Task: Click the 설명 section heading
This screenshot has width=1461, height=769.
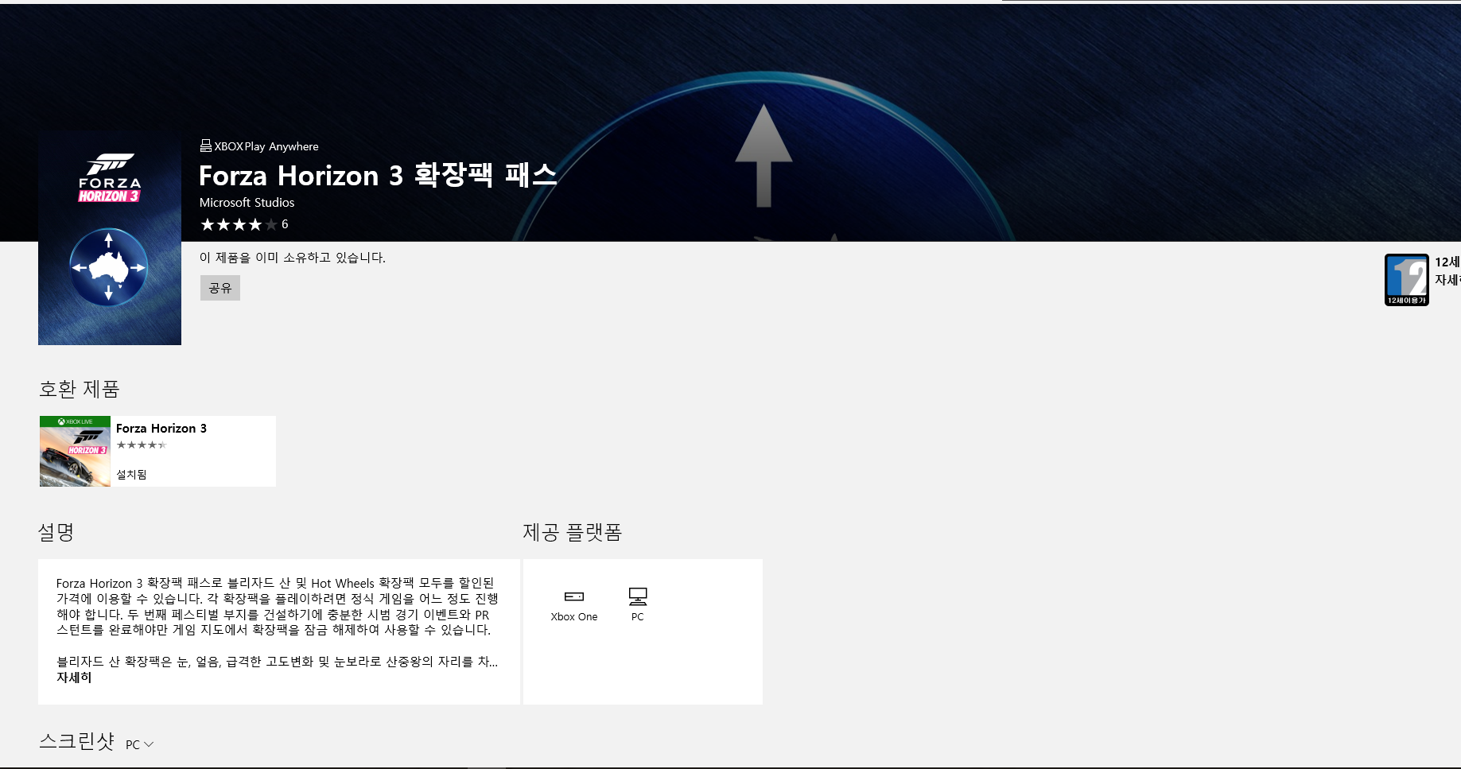Action: 56,532
